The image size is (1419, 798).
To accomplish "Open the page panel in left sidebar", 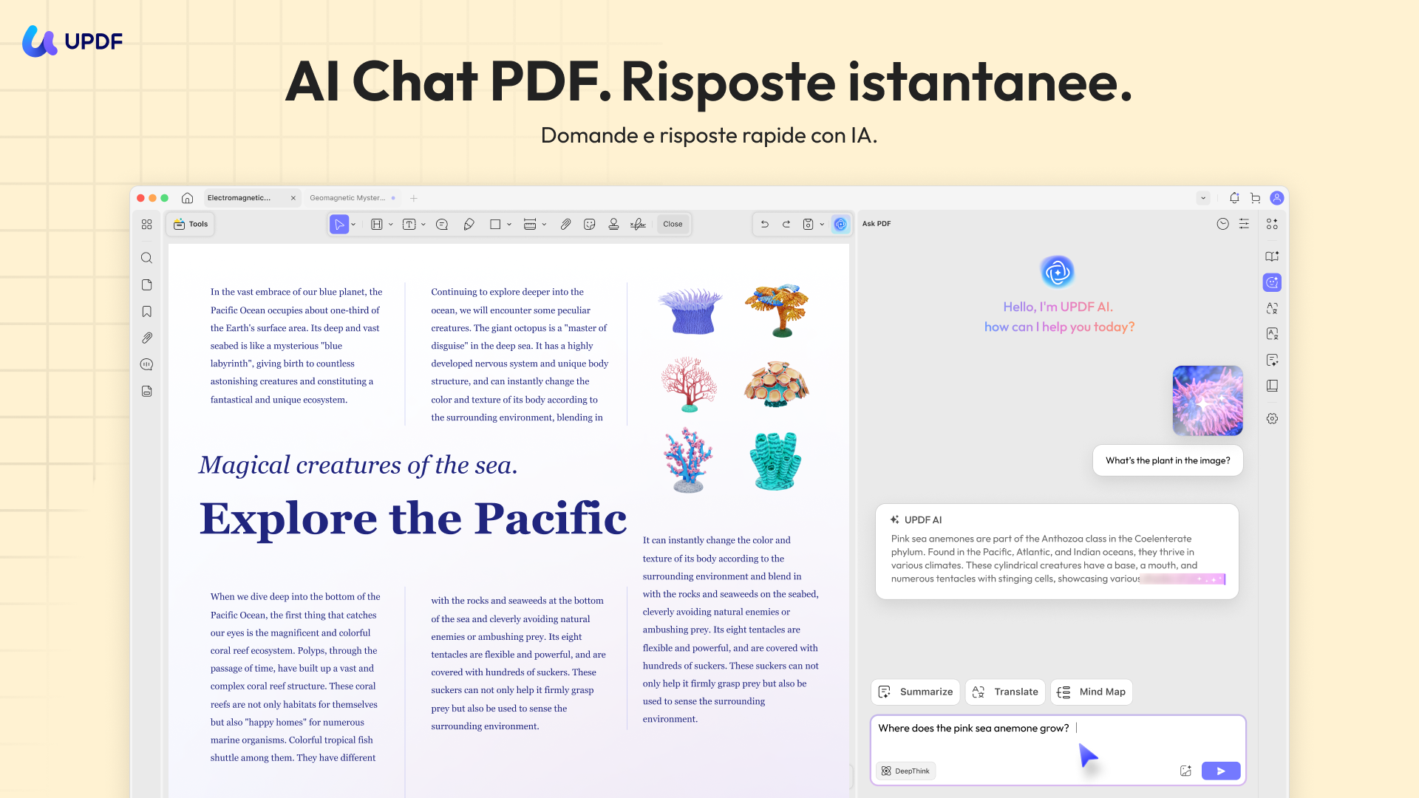I will point(147,285).
